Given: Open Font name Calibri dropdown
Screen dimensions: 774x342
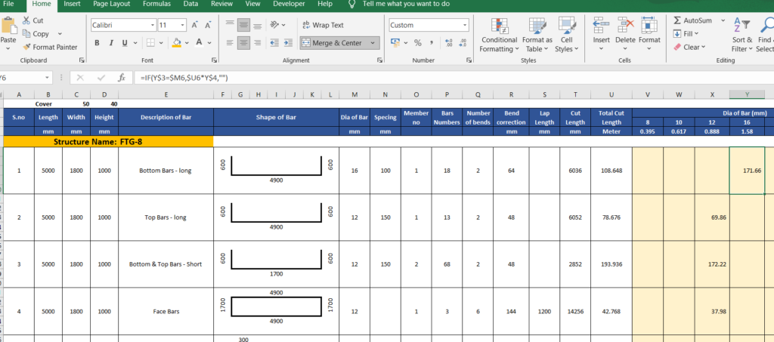Looking at the screenshot, I should coord(153,25).
